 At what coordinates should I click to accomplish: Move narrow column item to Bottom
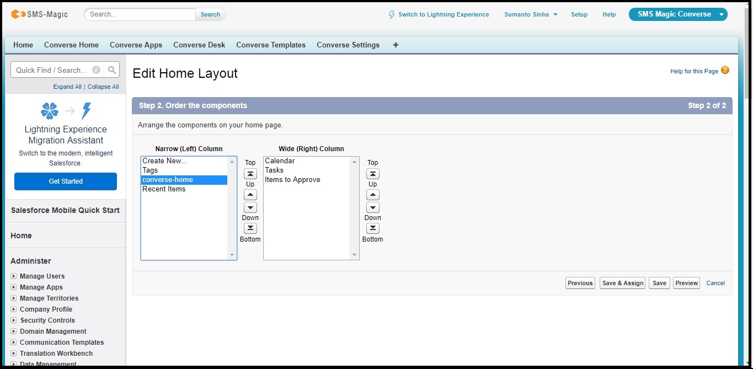[x=250, y=228]
